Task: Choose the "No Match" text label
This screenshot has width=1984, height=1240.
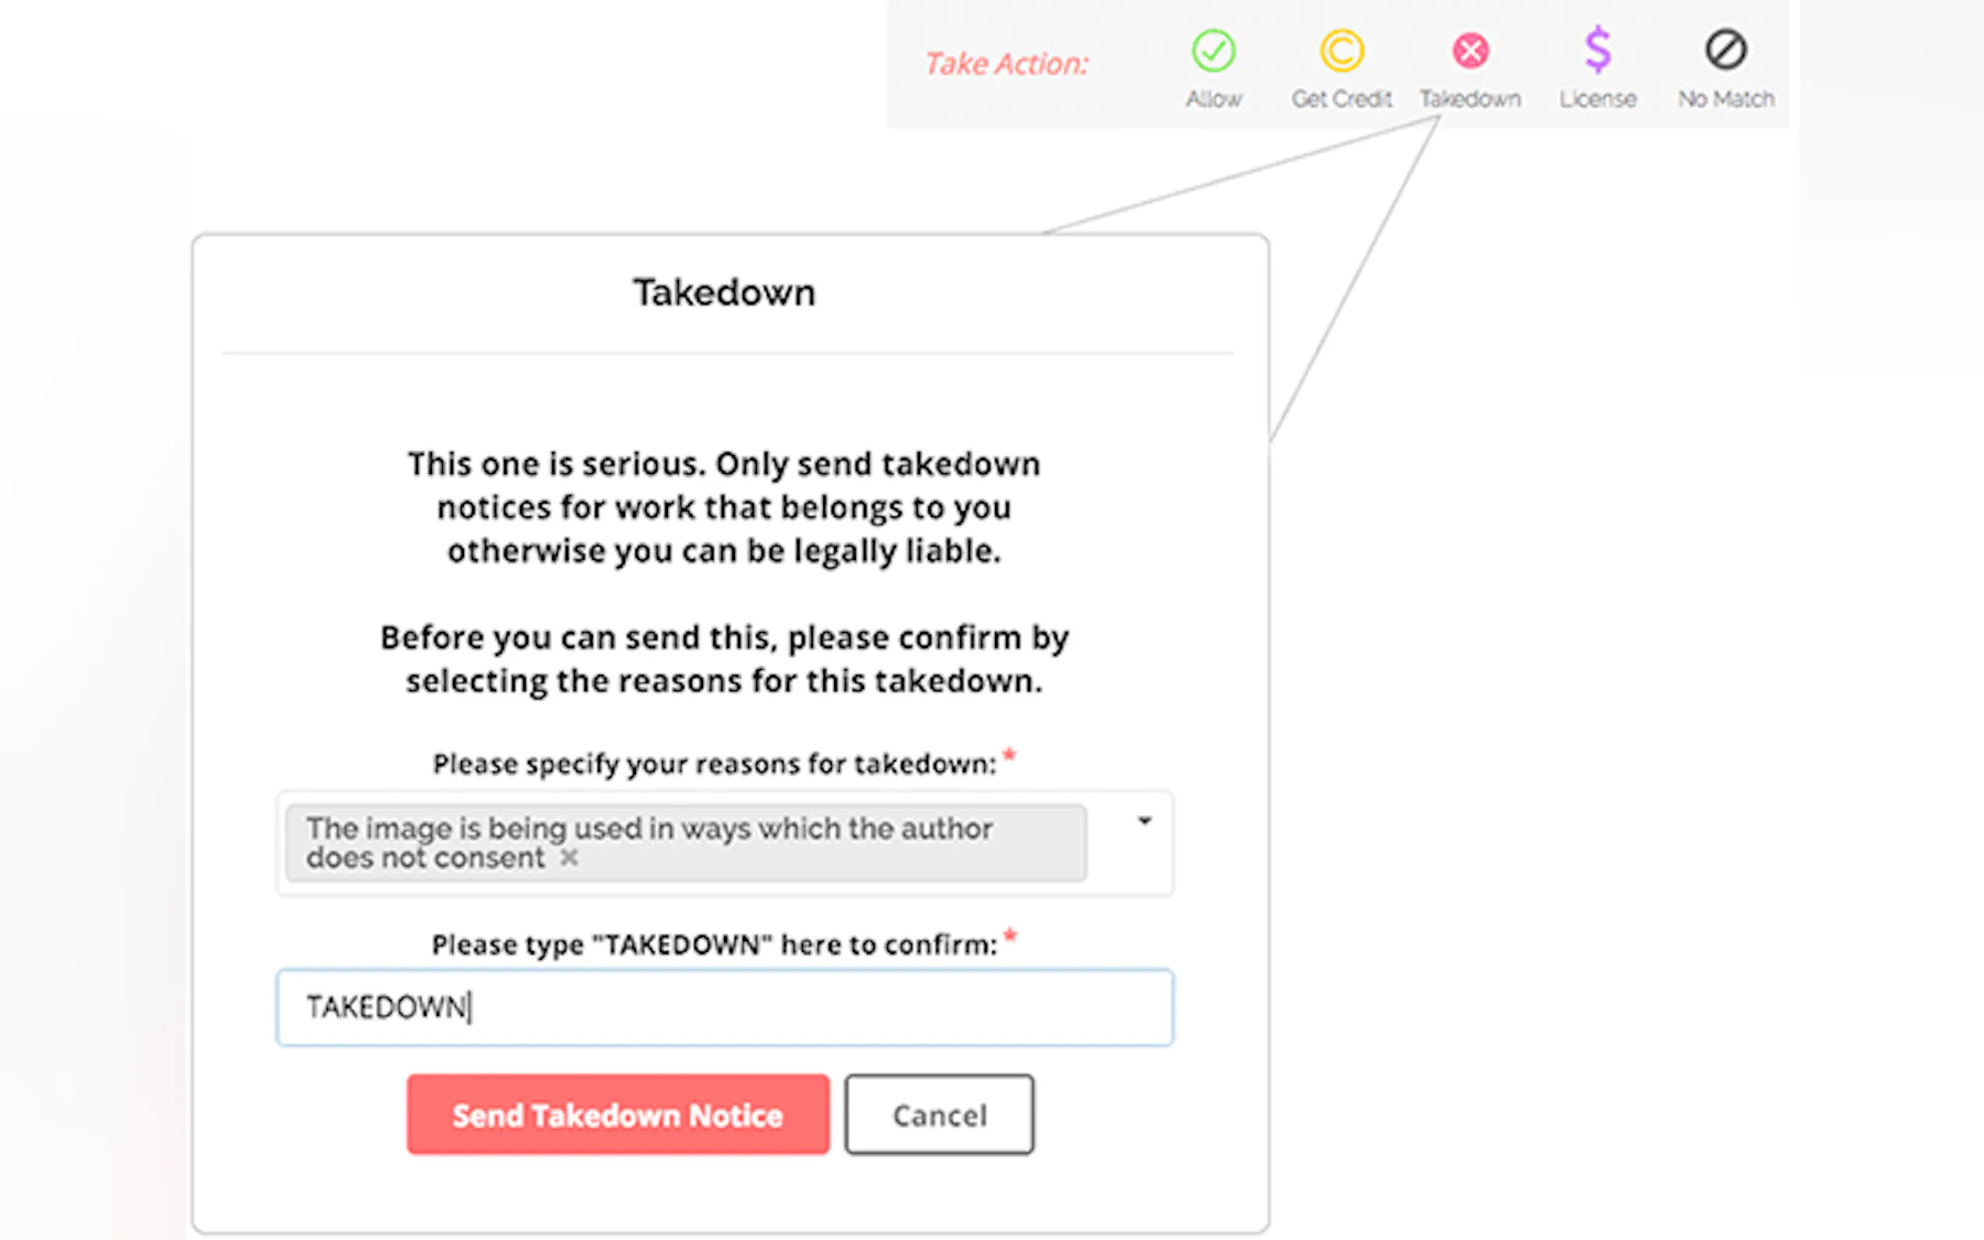Action: [1725, 99]
